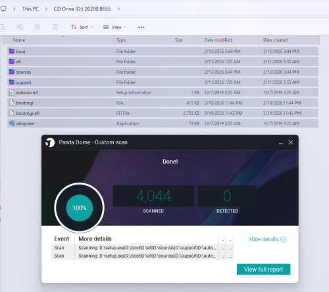329x292 pixels.
Task: Click 'Setup Information' type cell
Action: pos(134,92)
